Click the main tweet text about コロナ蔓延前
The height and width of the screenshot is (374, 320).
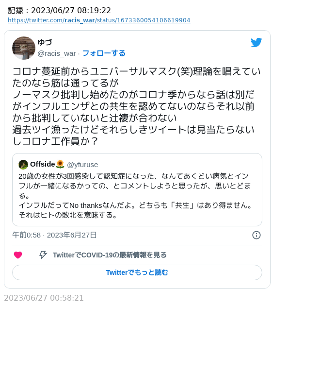tap(136, 106)
